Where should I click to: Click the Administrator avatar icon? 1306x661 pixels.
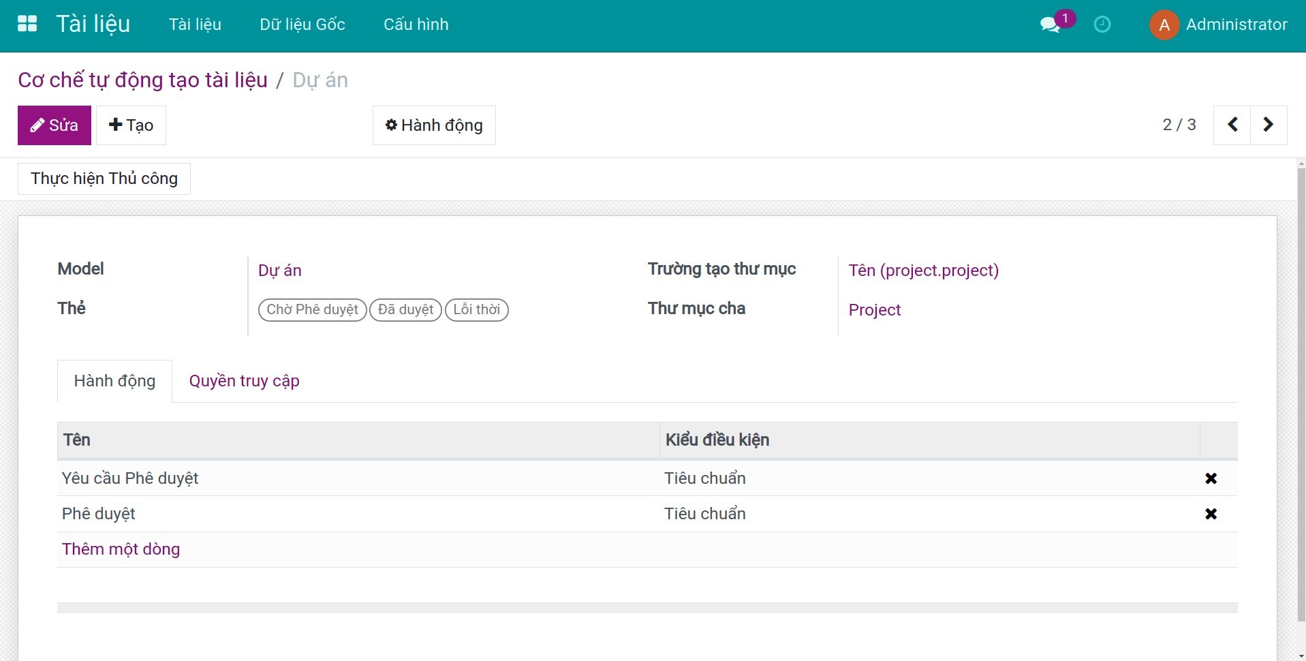1164,25
